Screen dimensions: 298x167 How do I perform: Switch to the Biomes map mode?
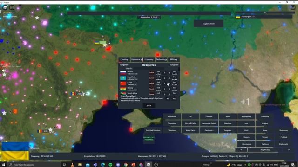point(246,137)
